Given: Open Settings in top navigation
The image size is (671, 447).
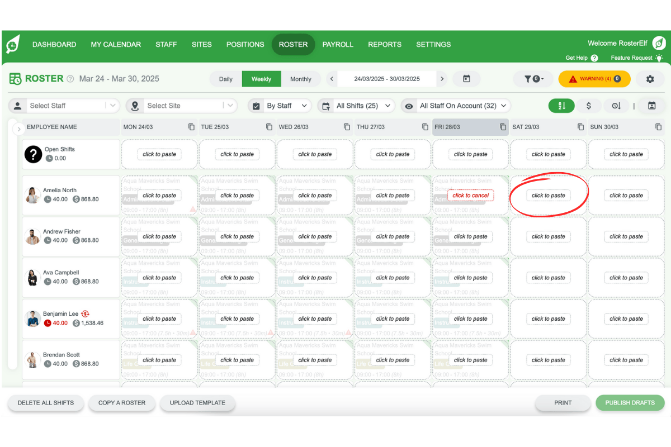Looking at the screenshot, I should pyautogui.click(x=433, y=44).
